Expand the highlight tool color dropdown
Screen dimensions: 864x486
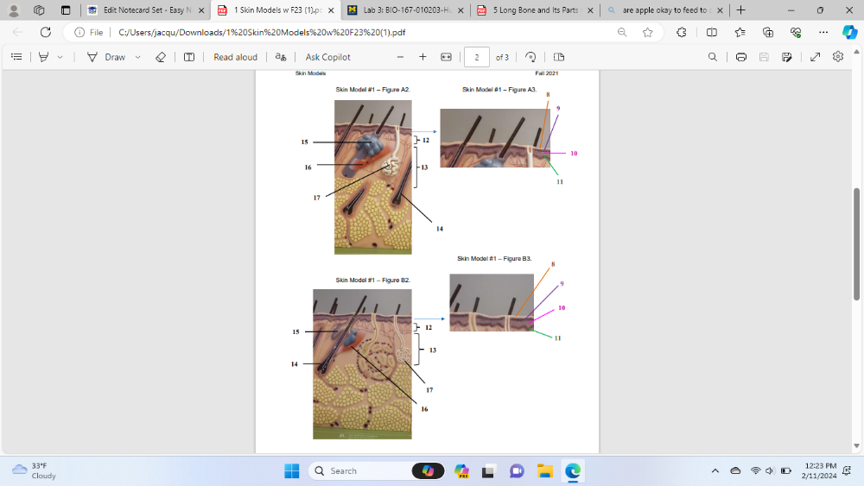(60, 57)
